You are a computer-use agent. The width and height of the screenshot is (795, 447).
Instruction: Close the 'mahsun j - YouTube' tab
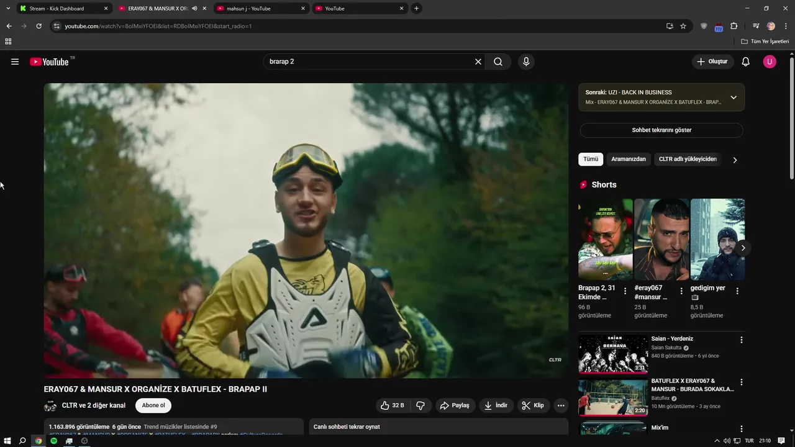tap(303, 9)
